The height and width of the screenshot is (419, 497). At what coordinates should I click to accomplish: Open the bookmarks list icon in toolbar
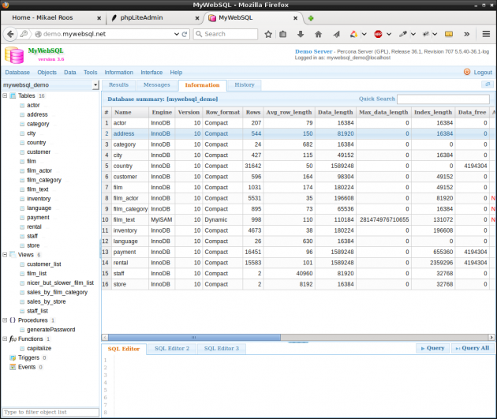[283, 34]
